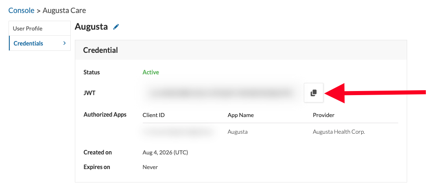Select the Augusta Health Corp. provider cell
The image size is (434, 191).
[x=339, y=132]
